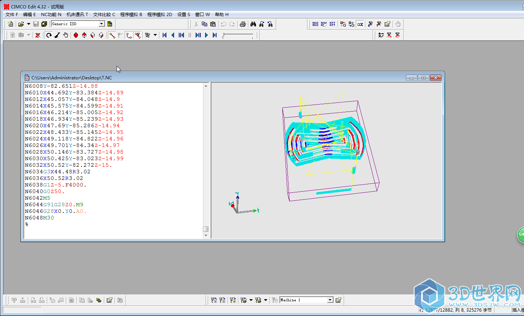
Task: Open the 编辑 E menu
Action: pos(29,15)
